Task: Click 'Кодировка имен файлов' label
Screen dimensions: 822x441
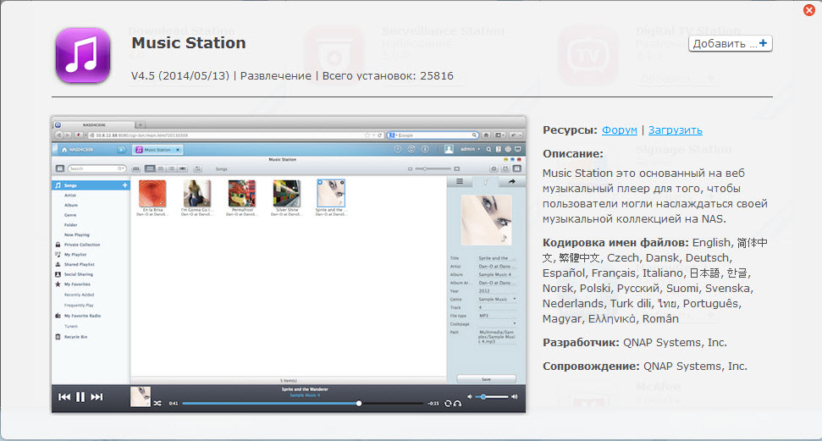Action: pos(615,243)
